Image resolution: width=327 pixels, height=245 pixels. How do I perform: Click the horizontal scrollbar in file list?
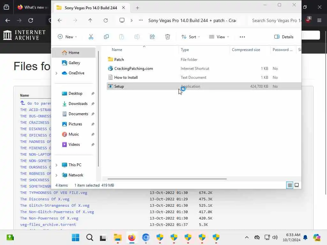(x=167, y=179)
